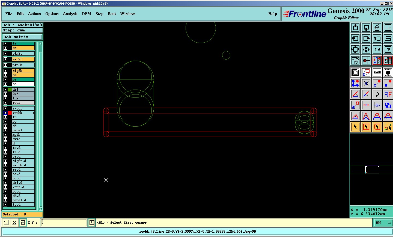
Task: Click the layer list scroll up arrow
Action: (x=41, y=44)
